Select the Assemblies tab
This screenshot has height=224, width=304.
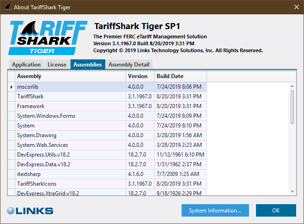[88, 64]
